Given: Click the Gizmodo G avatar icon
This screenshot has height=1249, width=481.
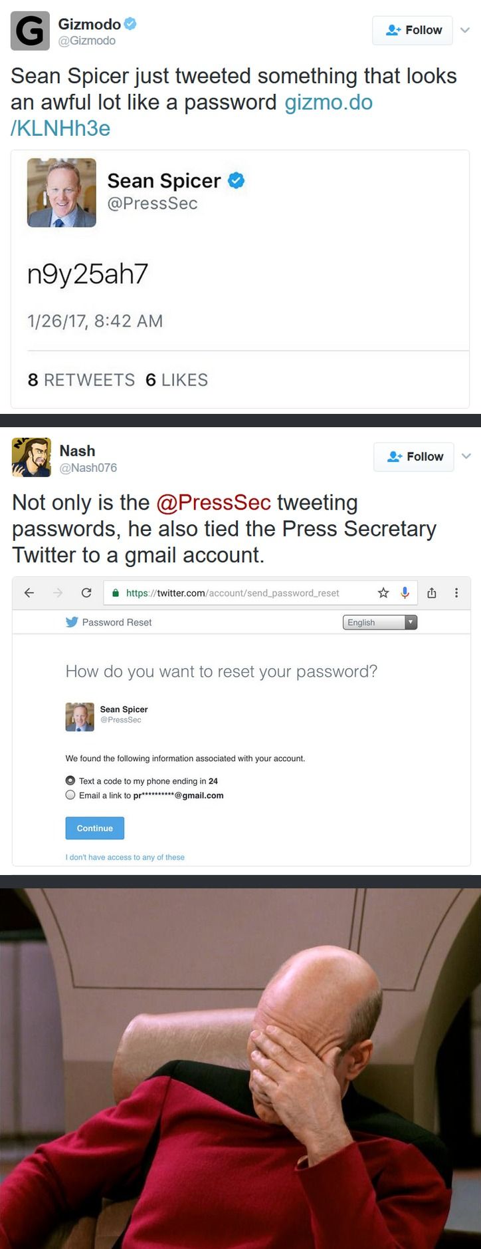Looking at the screenshot, I should [x=30, y=31].
